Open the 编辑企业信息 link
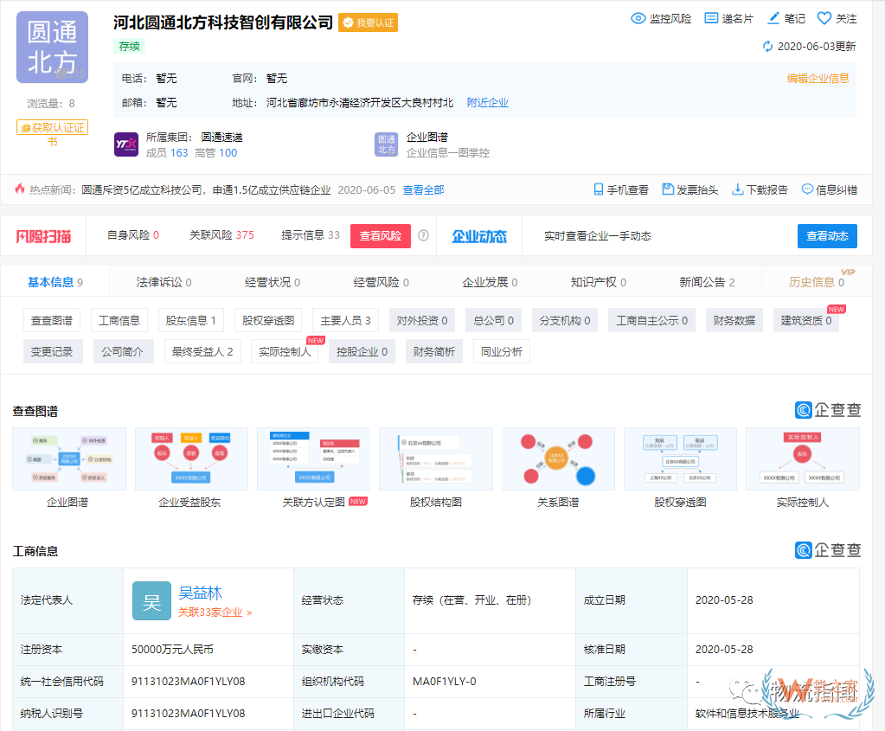The image size is (885, 731). [818, 79]
